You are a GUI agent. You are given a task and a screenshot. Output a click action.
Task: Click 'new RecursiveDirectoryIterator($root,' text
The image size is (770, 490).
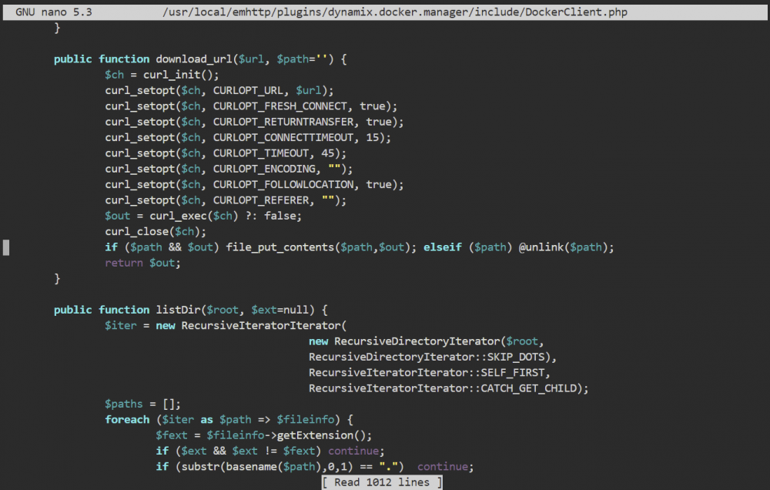pos(427,341)
